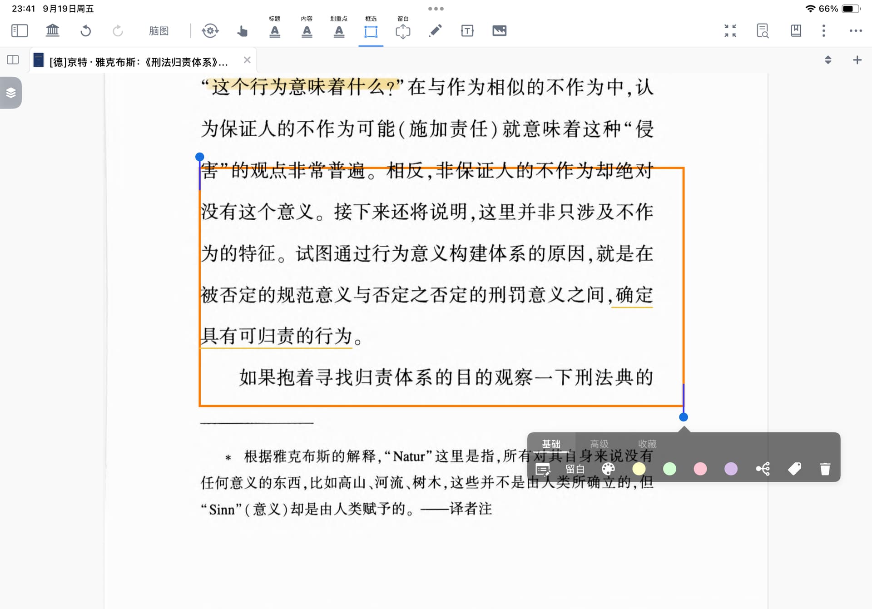Open the bookmark book icon
Image resolution: width=872 pixels, height=609 pixels.
(x=796, y=31)
